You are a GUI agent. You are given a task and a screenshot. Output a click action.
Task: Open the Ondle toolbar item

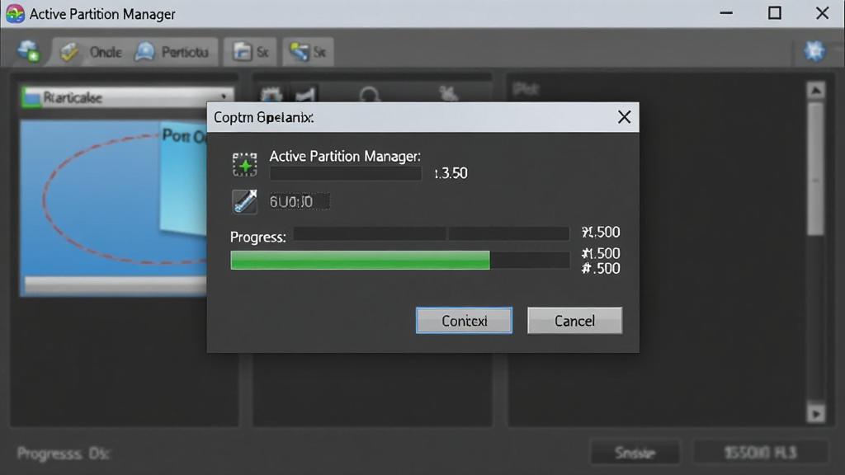coord(91,52)
